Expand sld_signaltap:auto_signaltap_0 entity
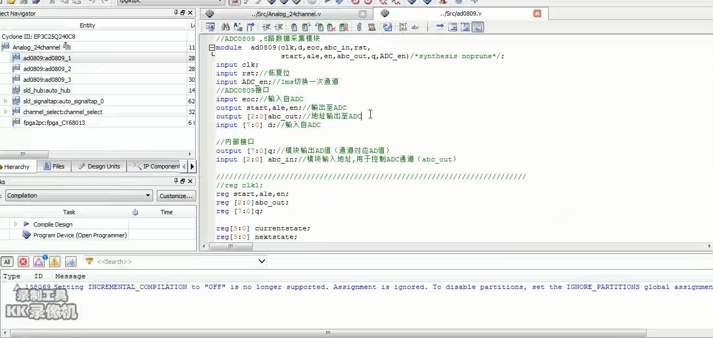Viewport: 713px width, 338px height. tap(5, 101)
